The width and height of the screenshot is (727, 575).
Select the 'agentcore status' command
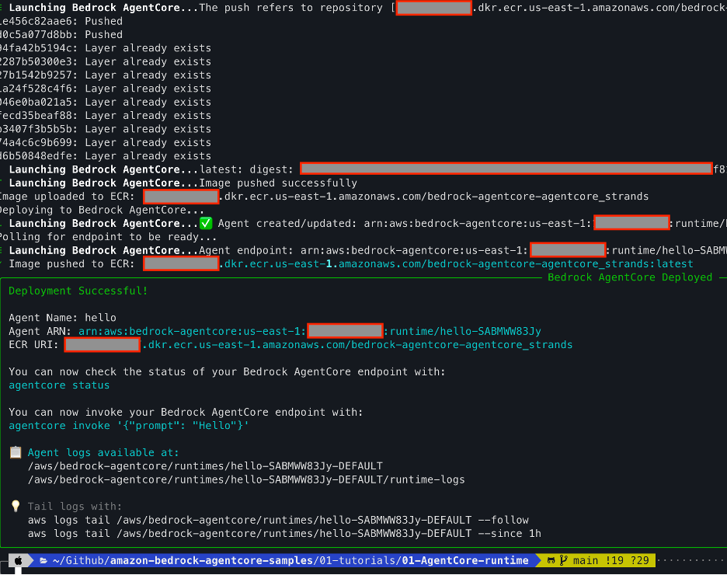click(59, 385)
